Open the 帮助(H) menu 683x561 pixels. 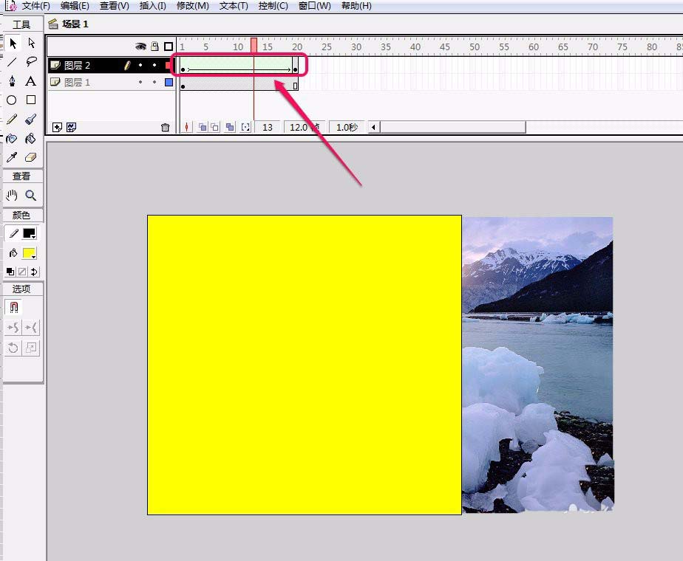click(x=356, y=6)
